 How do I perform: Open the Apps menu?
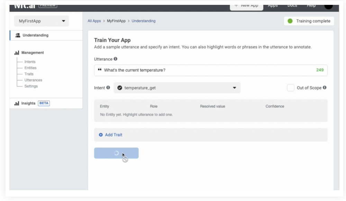[x=273, y=6]
